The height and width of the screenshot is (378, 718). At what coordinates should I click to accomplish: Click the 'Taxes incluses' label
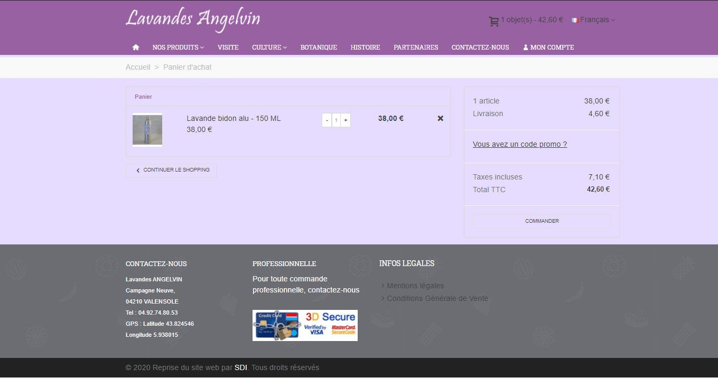pyautogui.click(x=497, y=177)
